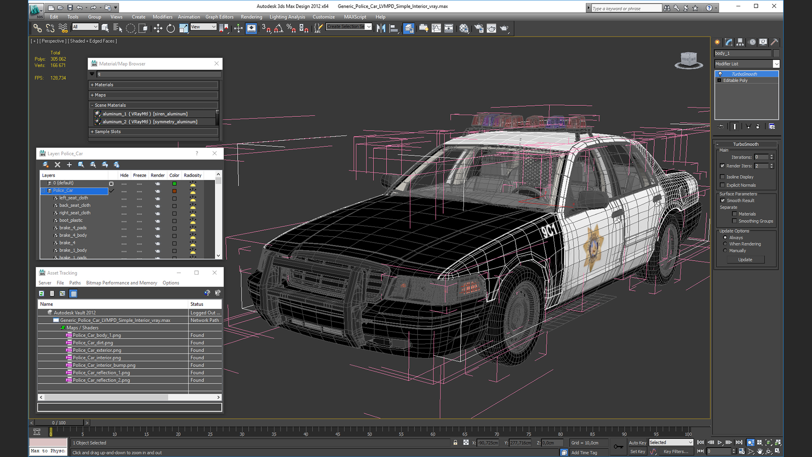Click the Unlink Selection tool
The image size is (812, 457).
point(50,28)
